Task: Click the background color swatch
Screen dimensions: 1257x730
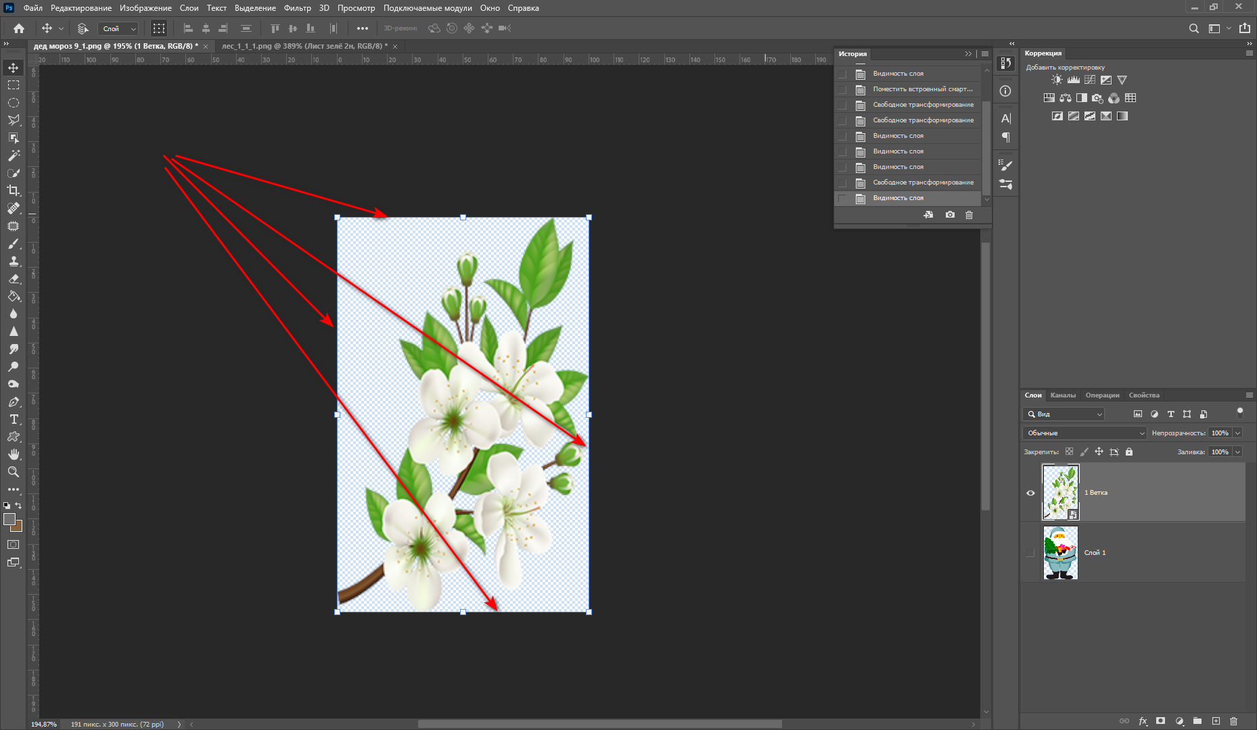Action: pyautogui.click(x=18, y=527)
